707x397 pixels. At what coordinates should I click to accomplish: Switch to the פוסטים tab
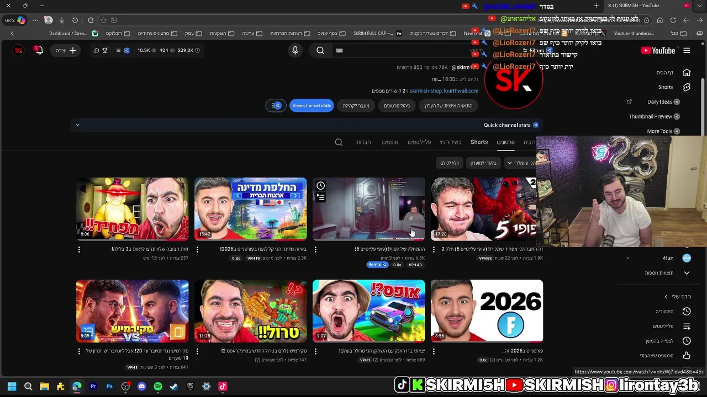390,142
